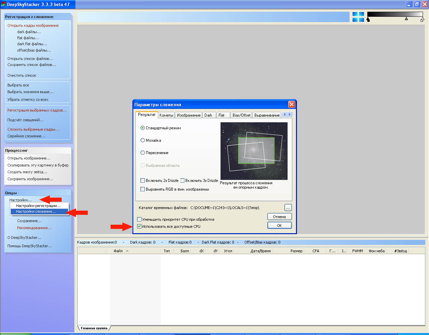Choose Настройки регистрации... menu entry
The width and height of the screenshot is (429, 335).
click(38, 206)
